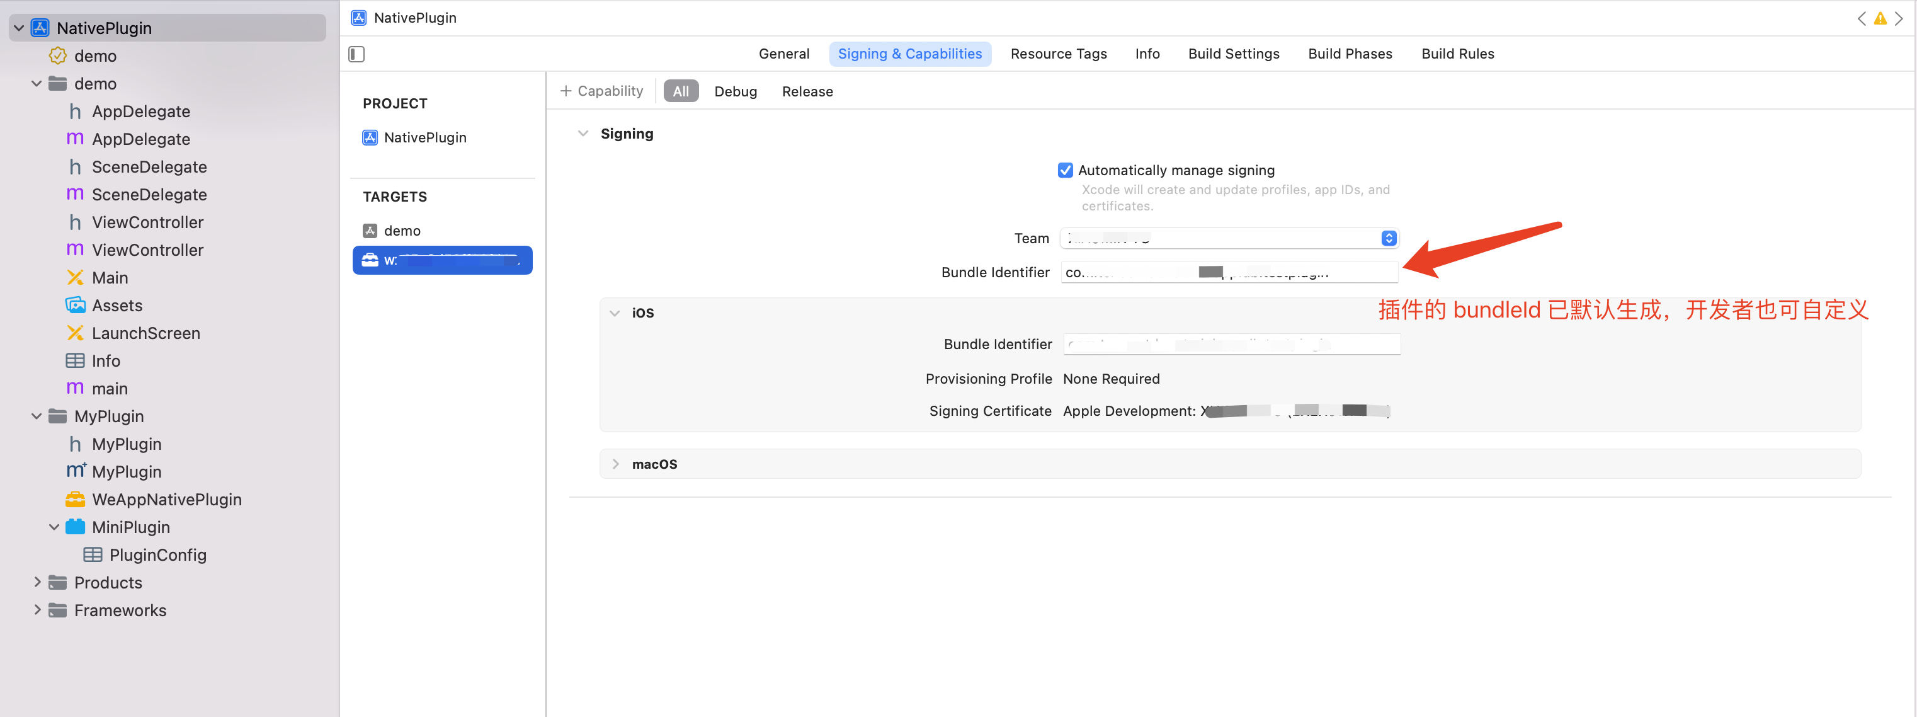Open SceneDelegate header file icon
Viewport: 1917px width, 717px height.
click(75, 167)
